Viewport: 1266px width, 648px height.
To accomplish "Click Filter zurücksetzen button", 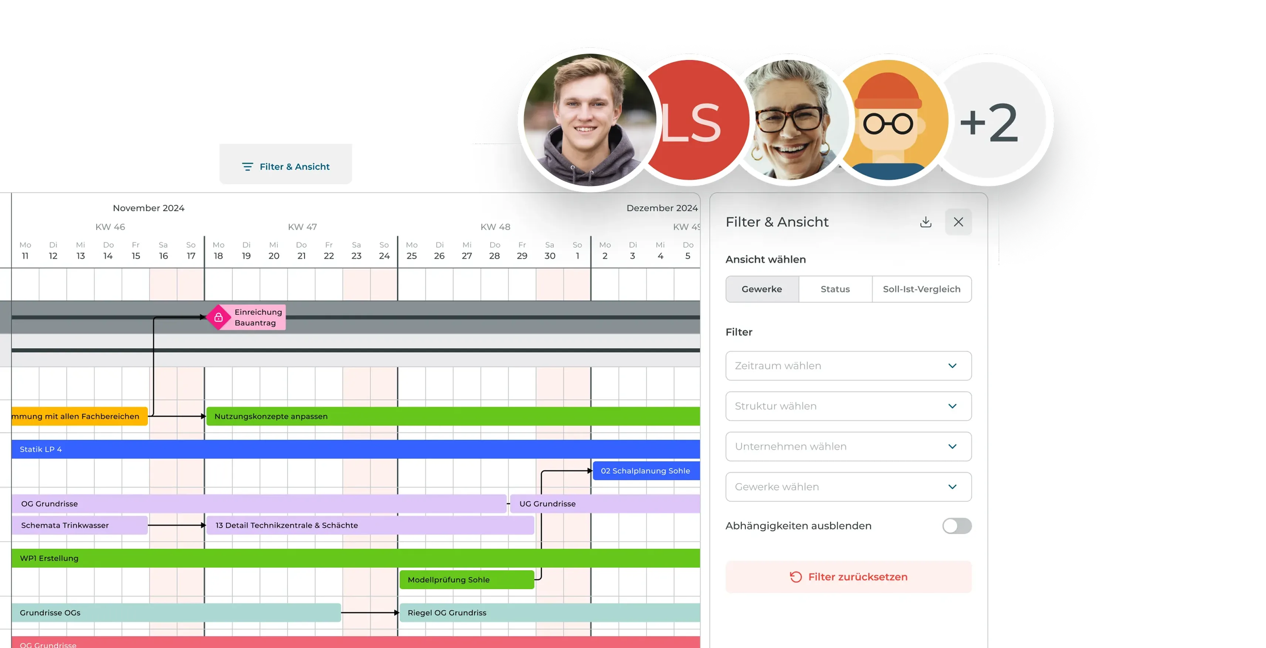I will pyautogui.click(x=848, y=577).
